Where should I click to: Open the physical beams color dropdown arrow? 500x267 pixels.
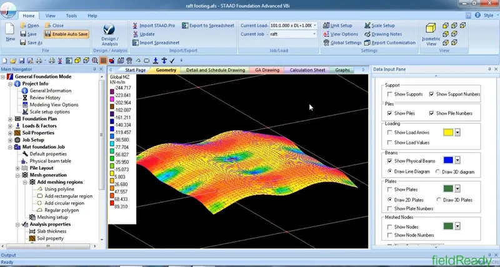(457, 161)
